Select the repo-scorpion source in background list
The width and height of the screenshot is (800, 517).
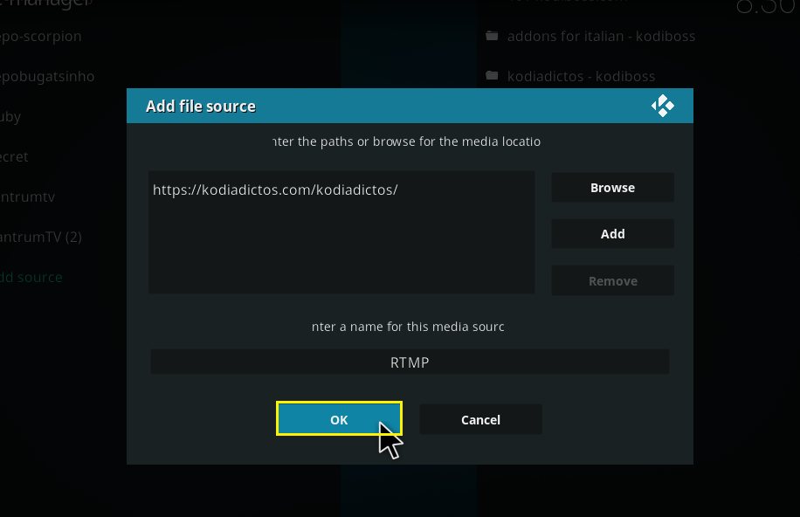tap(41, 37)
